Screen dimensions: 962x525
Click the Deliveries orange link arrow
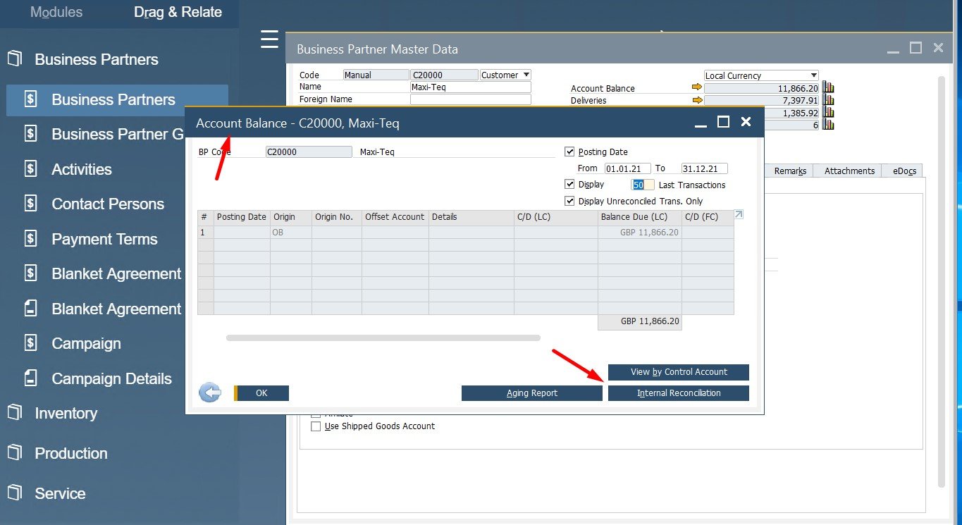click(x=697, y=100)
